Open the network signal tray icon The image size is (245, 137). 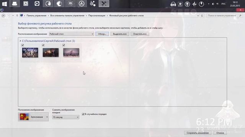[x=217, y=4]
